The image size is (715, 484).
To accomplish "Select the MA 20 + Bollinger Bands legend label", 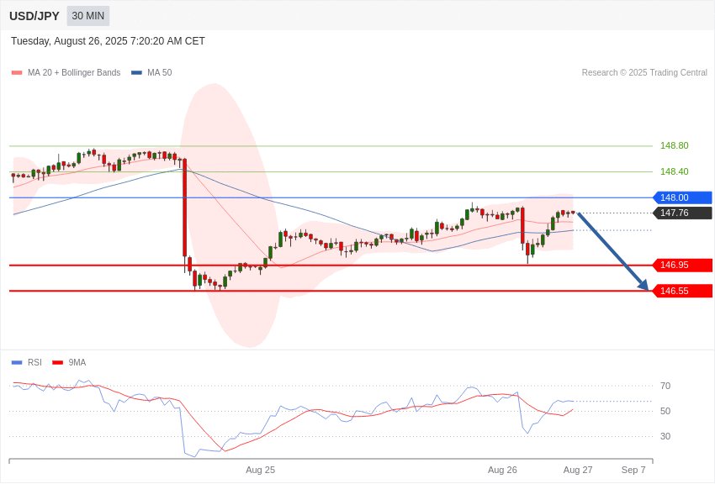I will (x=74, y=73).
